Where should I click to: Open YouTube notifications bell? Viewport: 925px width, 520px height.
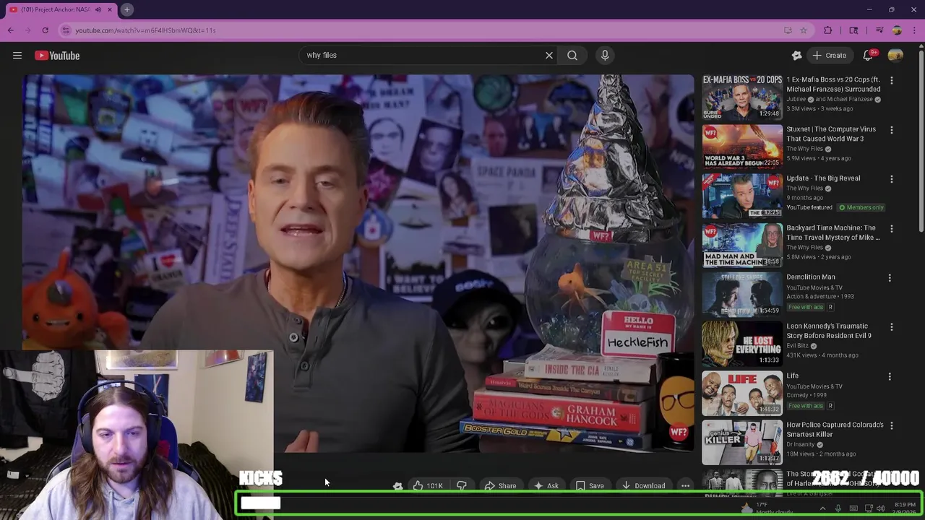click(869, 56)
